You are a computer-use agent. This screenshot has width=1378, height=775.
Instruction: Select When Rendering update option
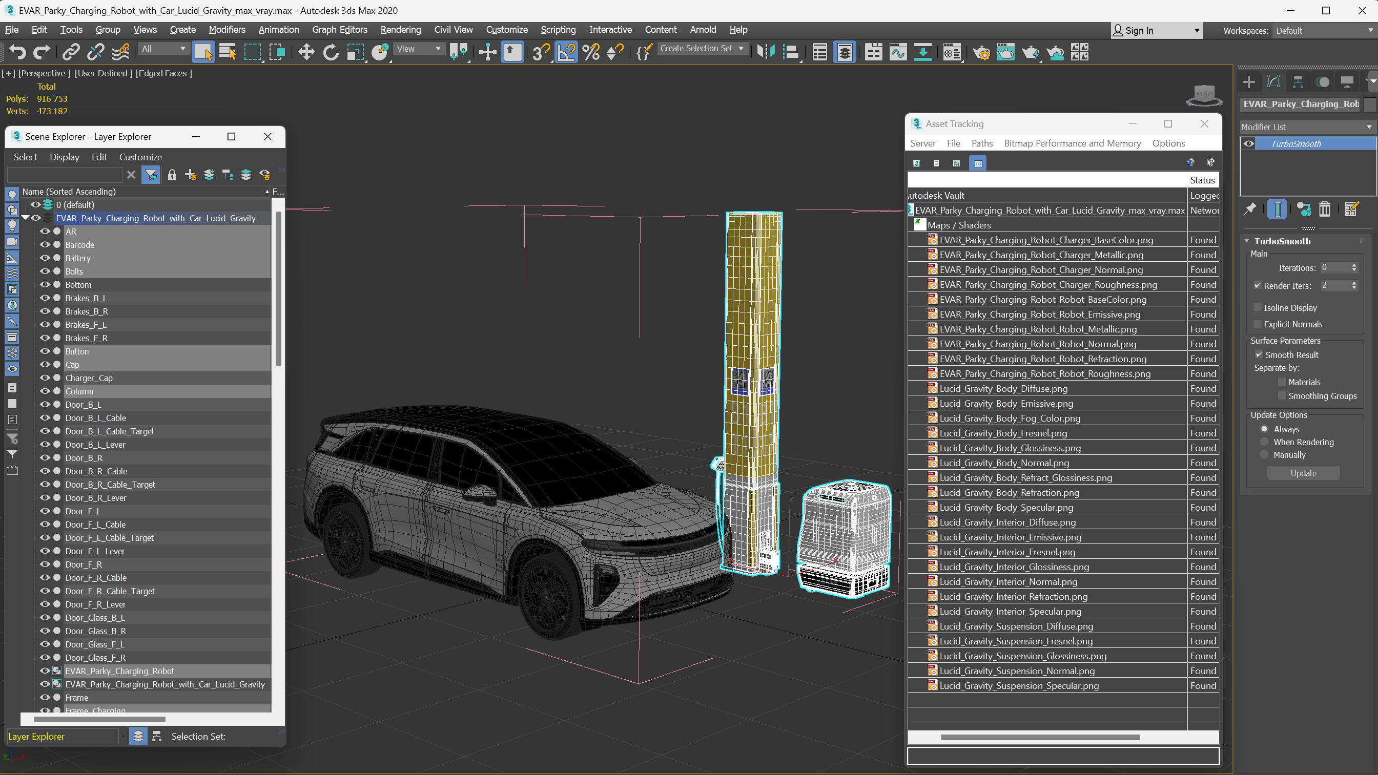coord(1265,442)
